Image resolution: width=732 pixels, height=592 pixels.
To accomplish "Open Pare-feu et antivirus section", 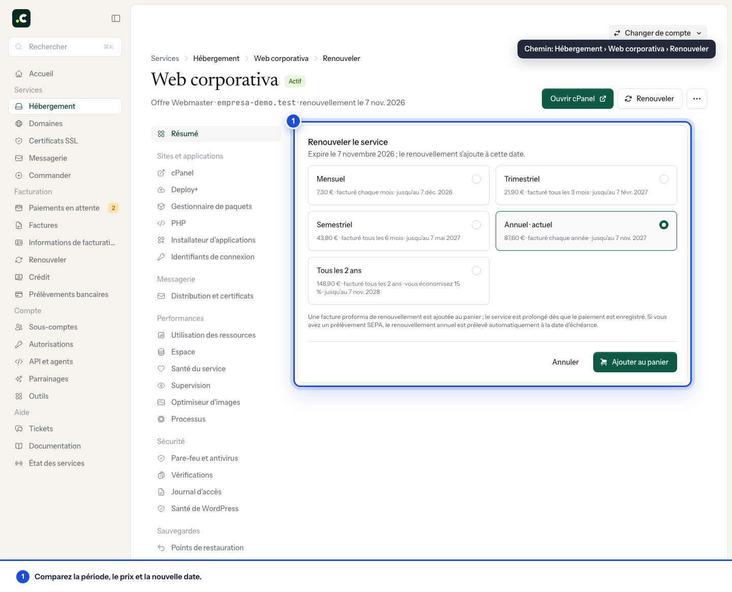I will (x=216, y=458).
